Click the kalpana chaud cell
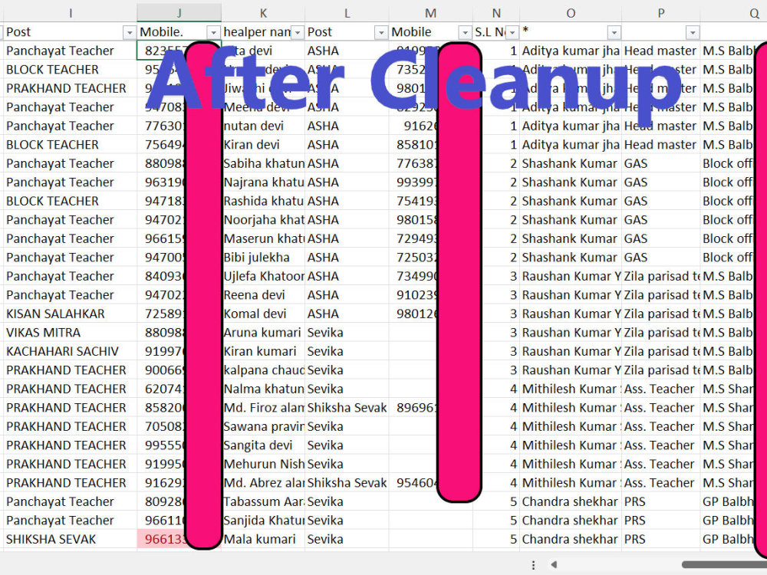This screenshot has width=767, height=575. (x=263, y=370)
